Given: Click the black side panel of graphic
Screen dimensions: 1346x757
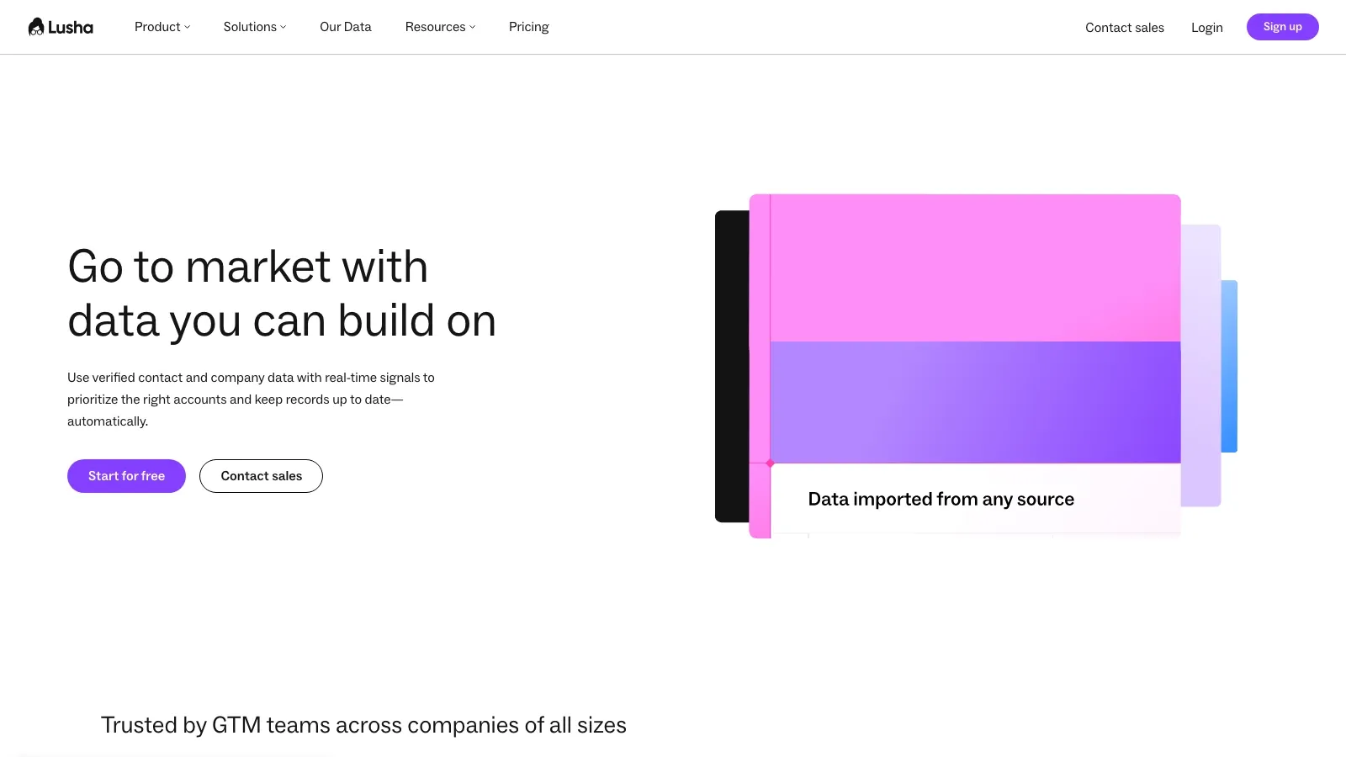Looking at the screenshot, I should [732, 367].
